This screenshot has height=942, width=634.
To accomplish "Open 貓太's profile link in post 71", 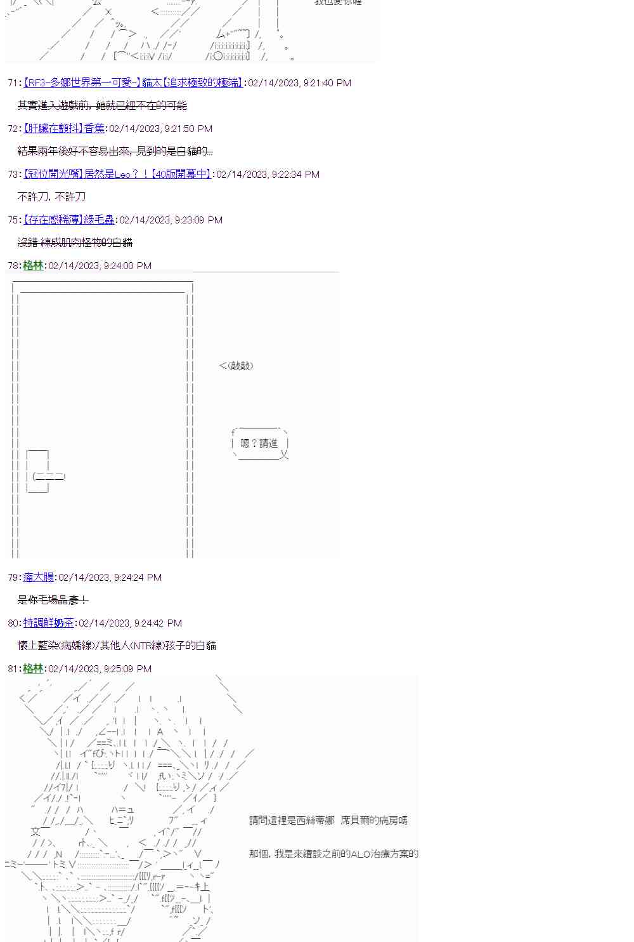I will pyautogui.click(x=133, y=83).
